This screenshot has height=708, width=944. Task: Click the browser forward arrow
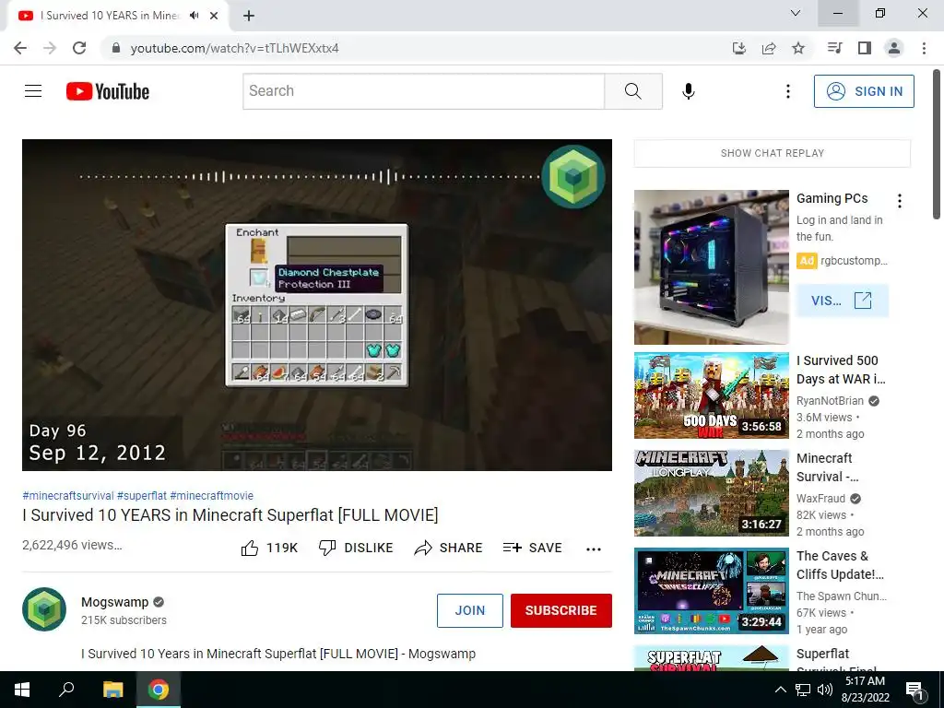[x=50, y=48]
